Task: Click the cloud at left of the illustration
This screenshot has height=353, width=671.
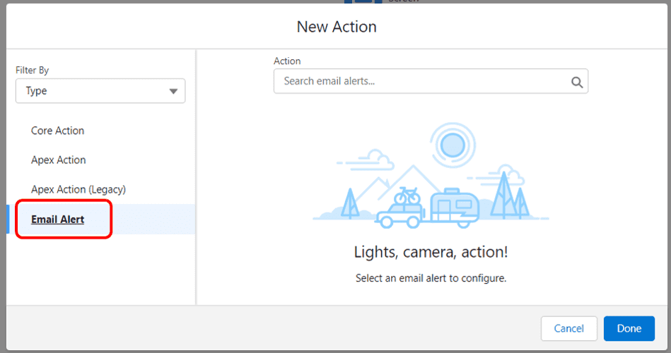Action: pyautogui.click(x=366, y=160)
